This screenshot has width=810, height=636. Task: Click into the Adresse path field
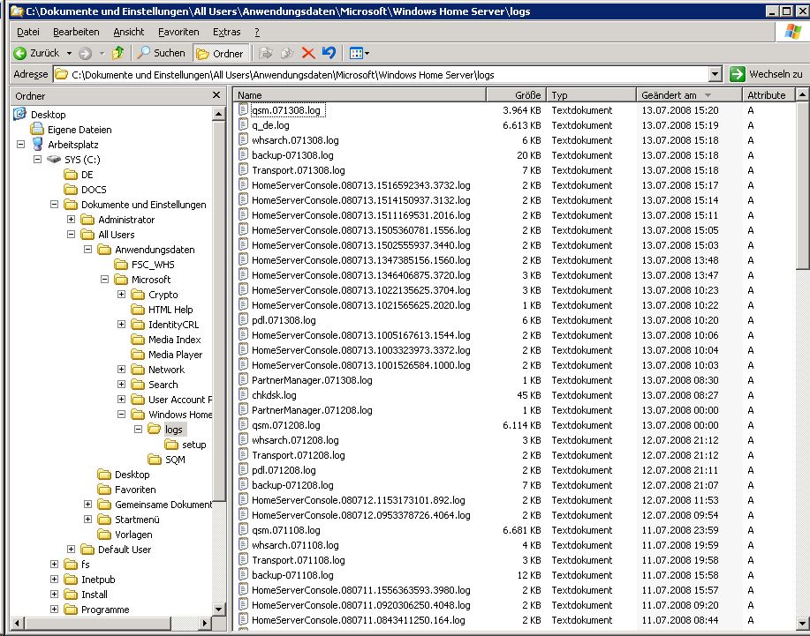[382, 75]
